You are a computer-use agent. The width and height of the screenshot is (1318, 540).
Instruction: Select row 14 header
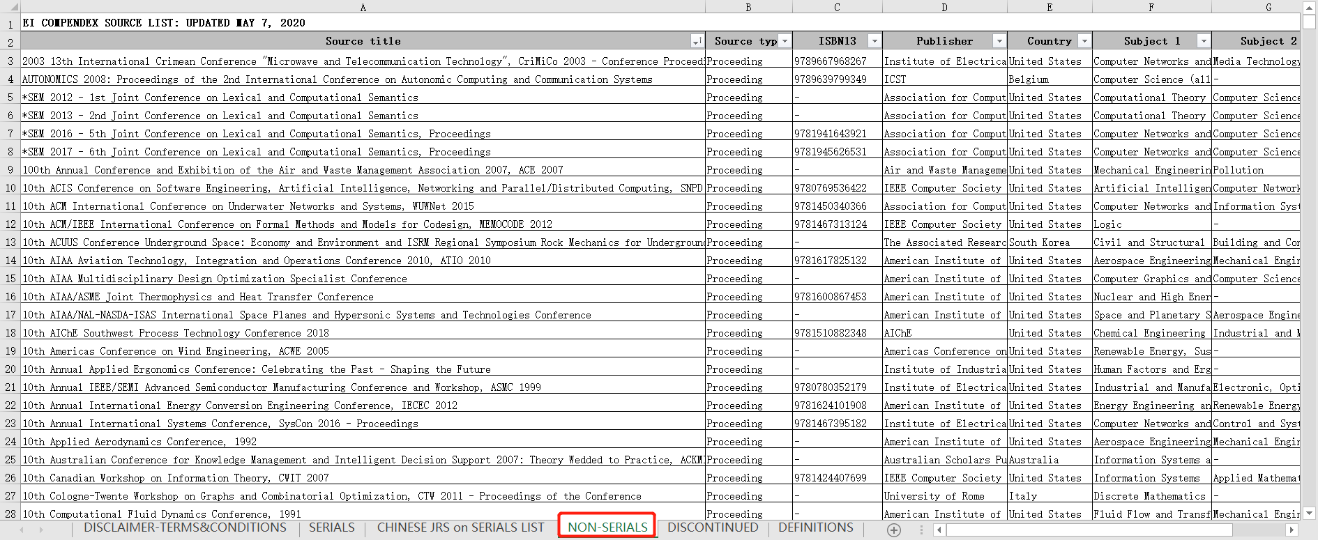10,261
